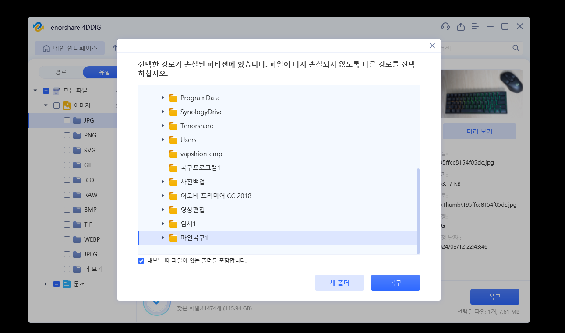Expand the ProgramData folder arrow
Image resolution: width=565 pixels, height=333 pixels.
[x=163, y=98]
